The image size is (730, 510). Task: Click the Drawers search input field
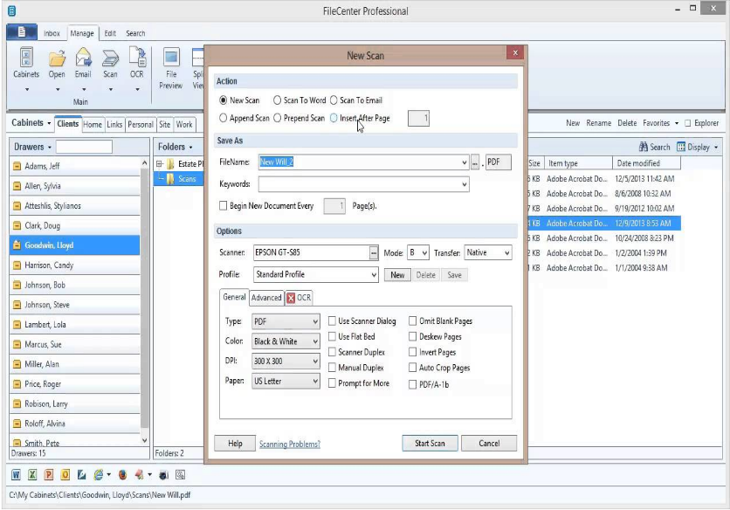point(84,147)
